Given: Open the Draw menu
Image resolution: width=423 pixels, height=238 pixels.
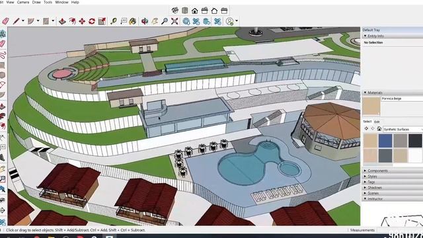Looking at the screenshot, I should coord(36,2).
